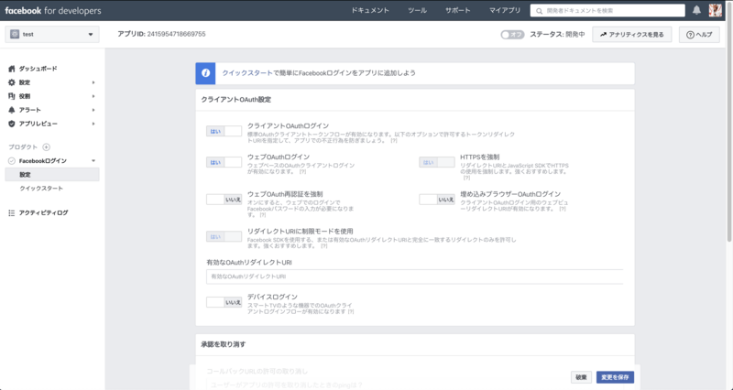Click the アプリID number 2415954718669755
The width and height of the screenshot is (733, 390).
click(x=176, y=34)
